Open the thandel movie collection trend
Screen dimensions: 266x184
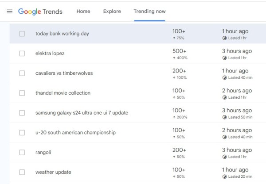(63, 93)
